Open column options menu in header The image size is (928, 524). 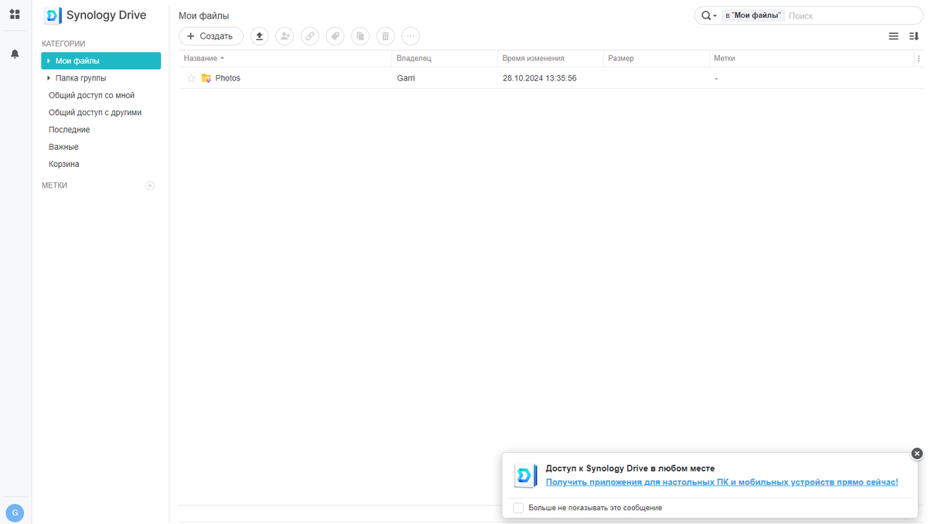point(918,58)
